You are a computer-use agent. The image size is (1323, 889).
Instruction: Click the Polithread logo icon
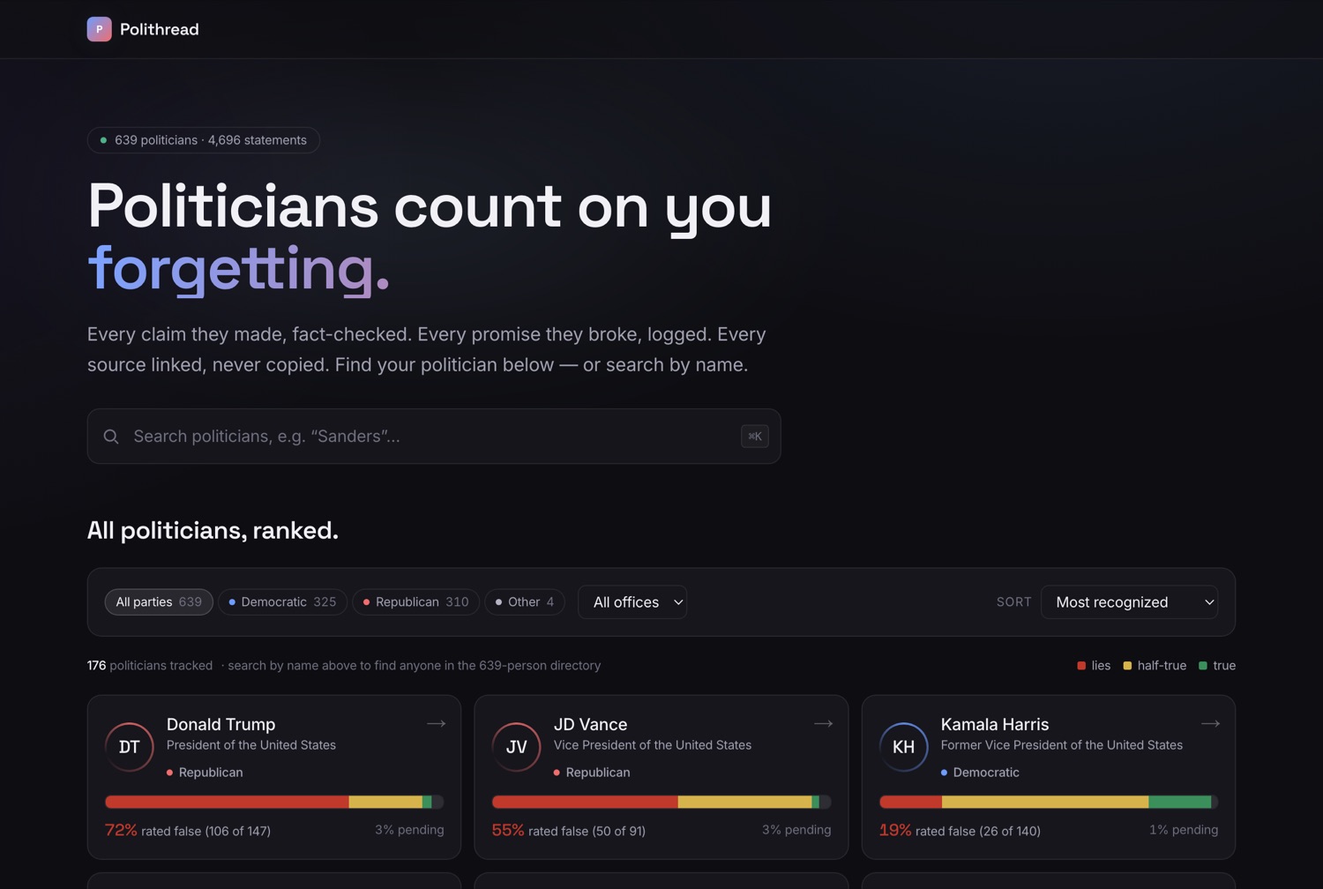pyautogui.click(x=99, y=29)
